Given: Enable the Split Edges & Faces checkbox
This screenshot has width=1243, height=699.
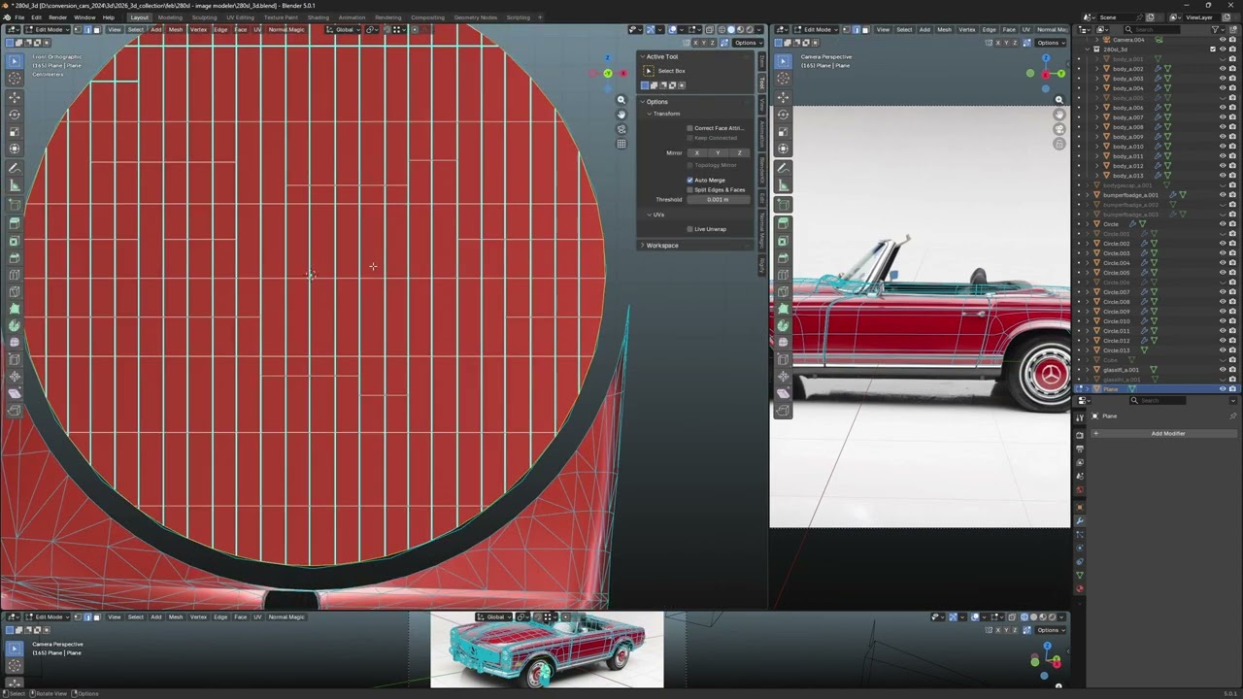Looking at the screenshot, I should 689,190.
